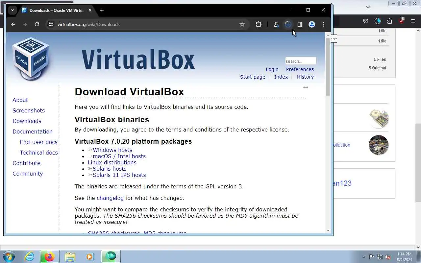Screen dimensions: 421x263
Task: Open Screenshots in the sidebar
Action: tap(29, 110)
